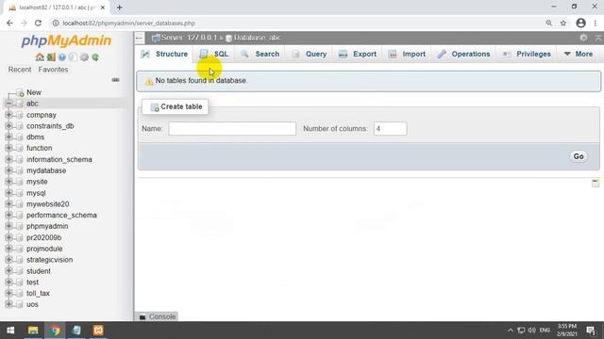The image size is (604, 339).
Task: Open the More dropdown tab
Action: pos(579,55)
